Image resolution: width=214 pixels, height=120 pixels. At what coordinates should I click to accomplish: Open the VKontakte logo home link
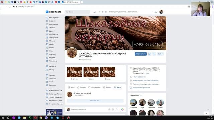click(x=53, y=12)
